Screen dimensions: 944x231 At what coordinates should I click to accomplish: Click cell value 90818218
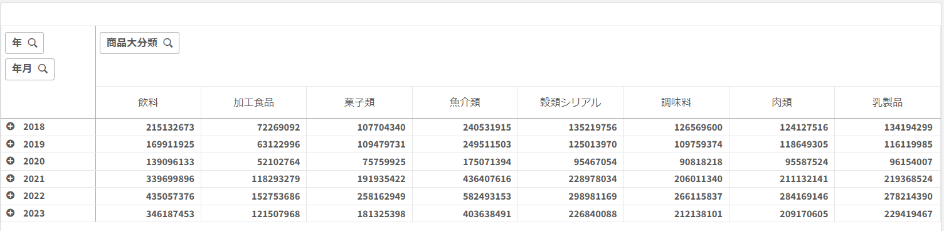(701, 161)
